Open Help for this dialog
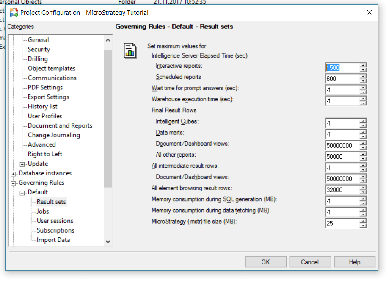386x283 pixels. (354, 262)
